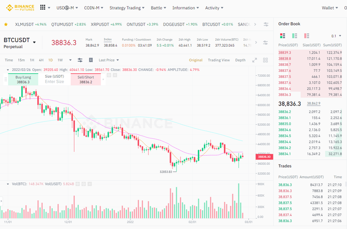Open the apps grid menu icon
This screenshot has width=347, height=229.
(x=43, y=7)
